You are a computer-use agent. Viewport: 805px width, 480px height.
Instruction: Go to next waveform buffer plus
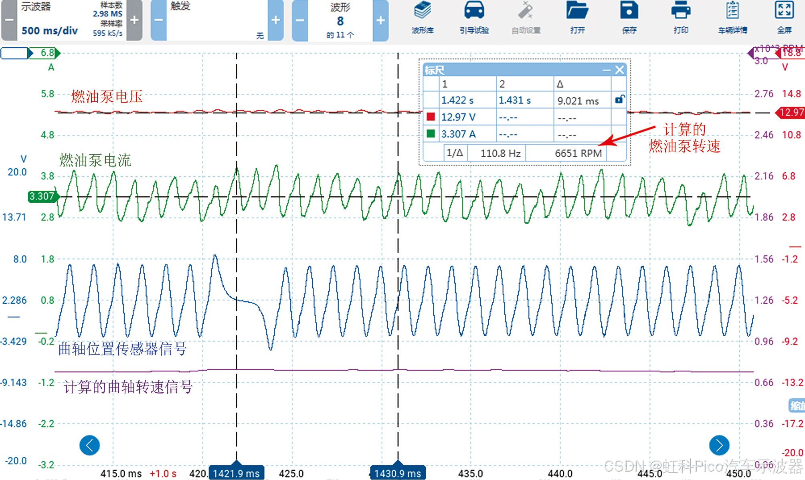(380, 20)
